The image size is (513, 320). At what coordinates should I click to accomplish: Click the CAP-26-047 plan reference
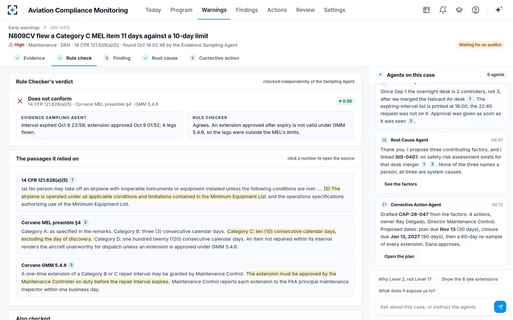pos(414,214)
